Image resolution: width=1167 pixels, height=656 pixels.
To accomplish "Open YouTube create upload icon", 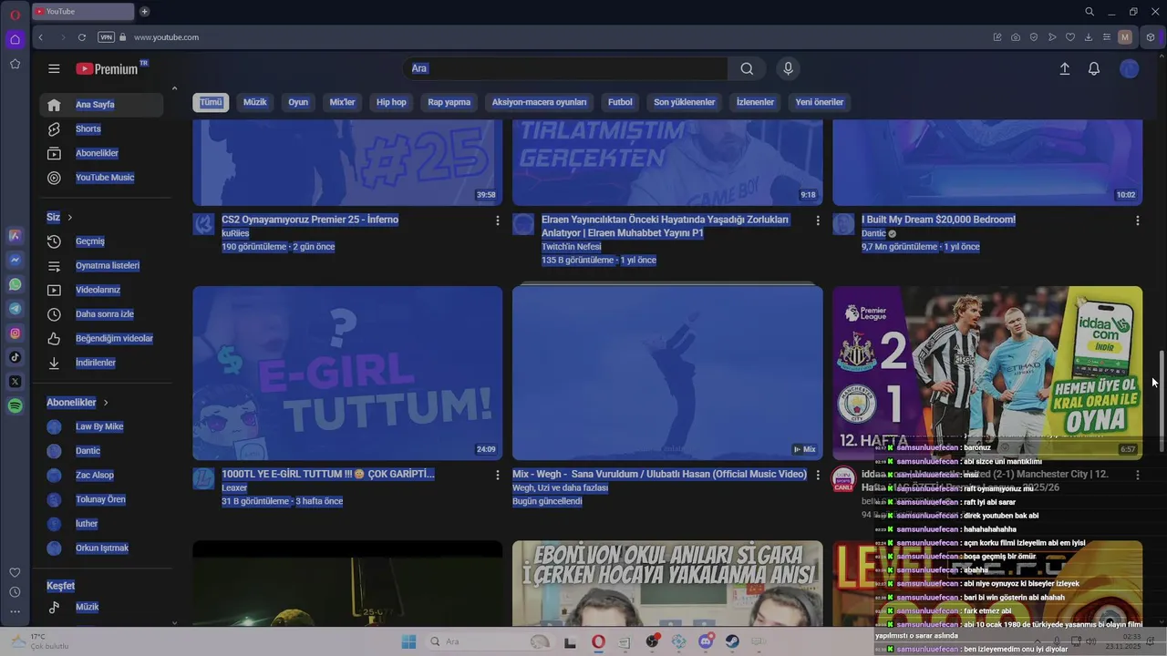I will click(x=1064, y=68).
